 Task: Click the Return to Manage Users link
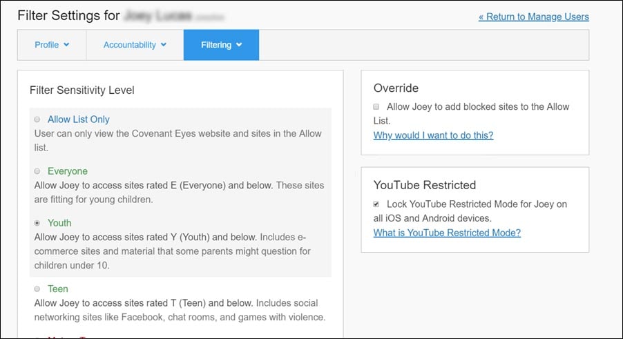pos(533,17)
